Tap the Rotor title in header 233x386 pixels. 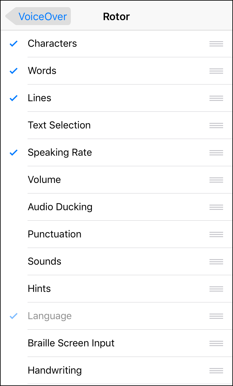point(116,16)
